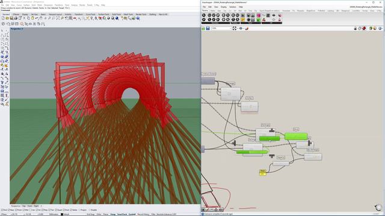Expand Grasshopper Util panel group bar
385x216 pixels.
272,23
